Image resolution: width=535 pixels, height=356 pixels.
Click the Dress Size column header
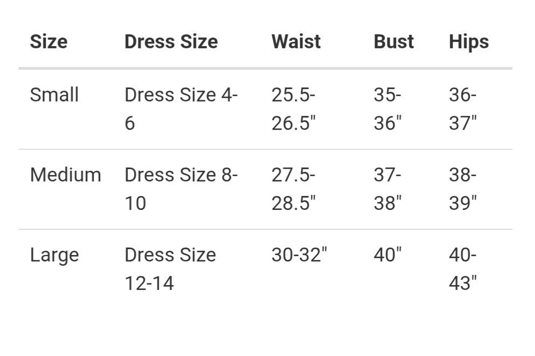171,42
